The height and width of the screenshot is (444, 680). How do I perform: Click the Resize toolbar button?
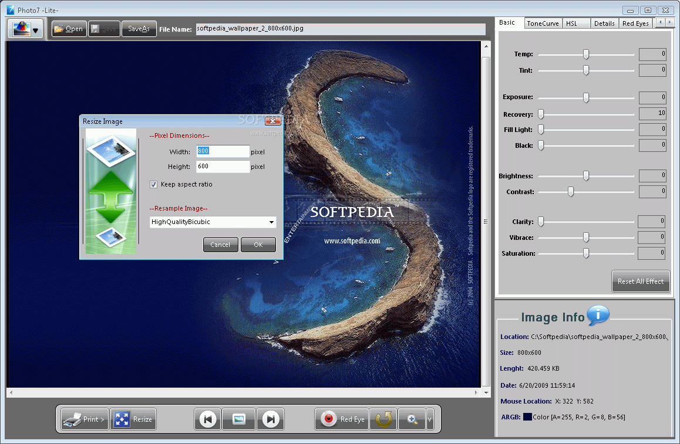tap(133, 419)
